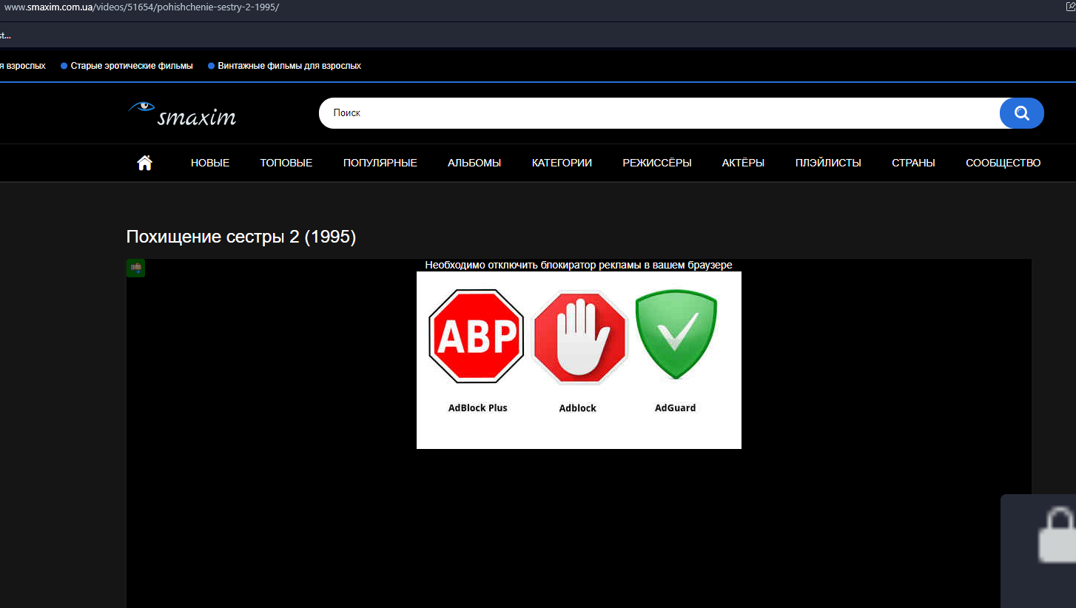Open the СТРАНЫ menu item

point(913,163)
